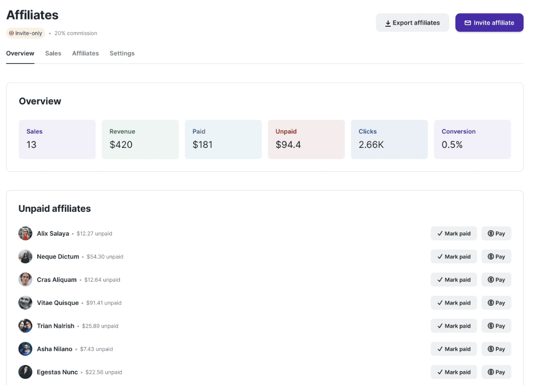Viewport: 534px width, 385px height.
Task: Click the dollar coin icon for Cras Aliquam
Action: (x=491, y=280)
